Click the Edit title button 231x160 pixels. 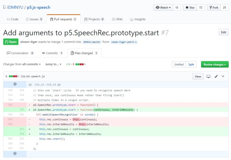click(x=223, y=32)
